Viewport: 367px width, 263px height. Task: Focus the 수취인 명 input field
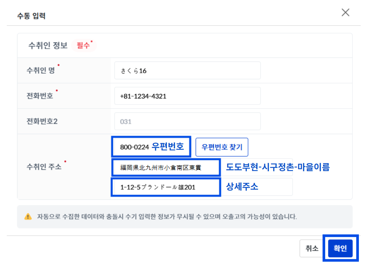coord(187,70)
